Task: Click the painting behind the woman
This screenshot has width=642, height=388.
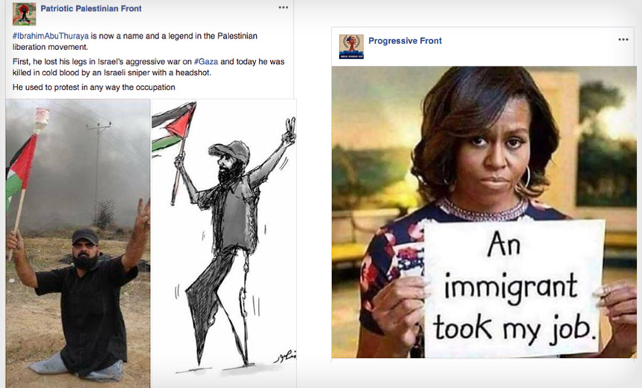Action: [x=606, y=143]
